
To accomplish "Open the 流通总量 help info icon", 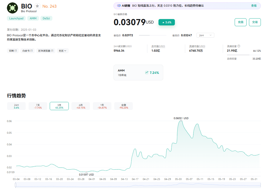I will tap(239, 46).
